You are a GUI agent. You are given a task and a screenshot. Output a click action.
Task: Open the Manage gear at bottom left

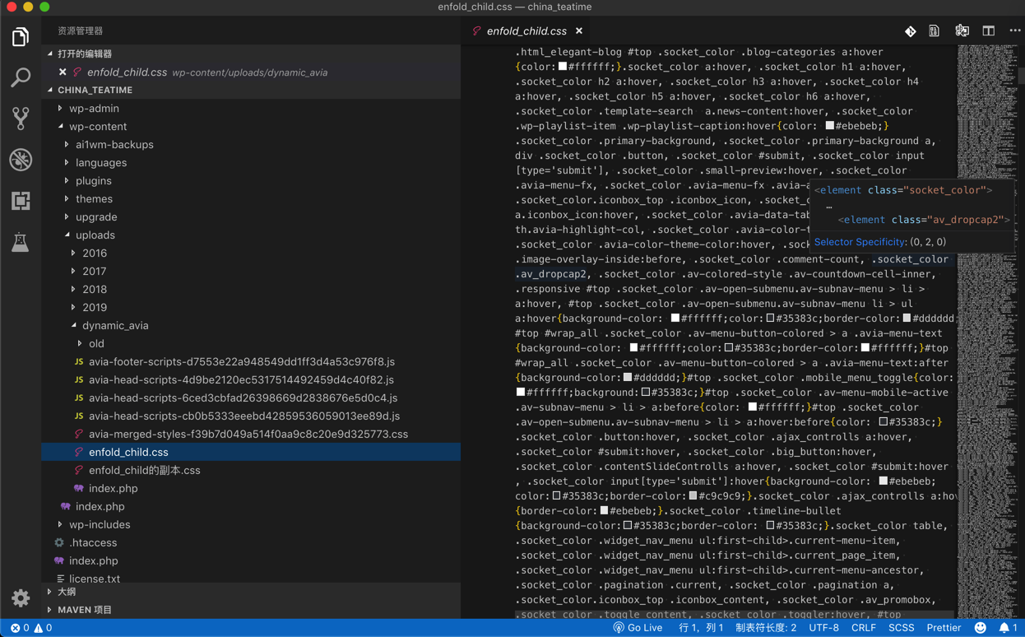point(21,598)
